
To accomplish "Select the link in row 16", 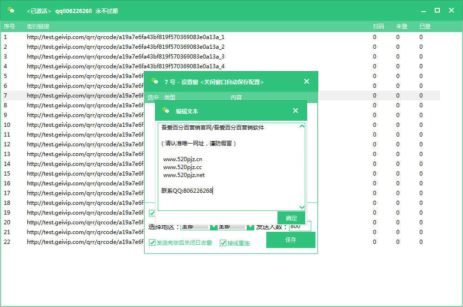I will pyautogui.click(x=85, y=183).
